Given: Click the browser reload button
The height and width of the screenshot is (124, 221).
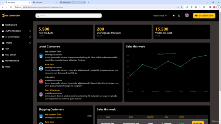Looking at the screenshot, I should pyautogui.click(x=11, y=7).
